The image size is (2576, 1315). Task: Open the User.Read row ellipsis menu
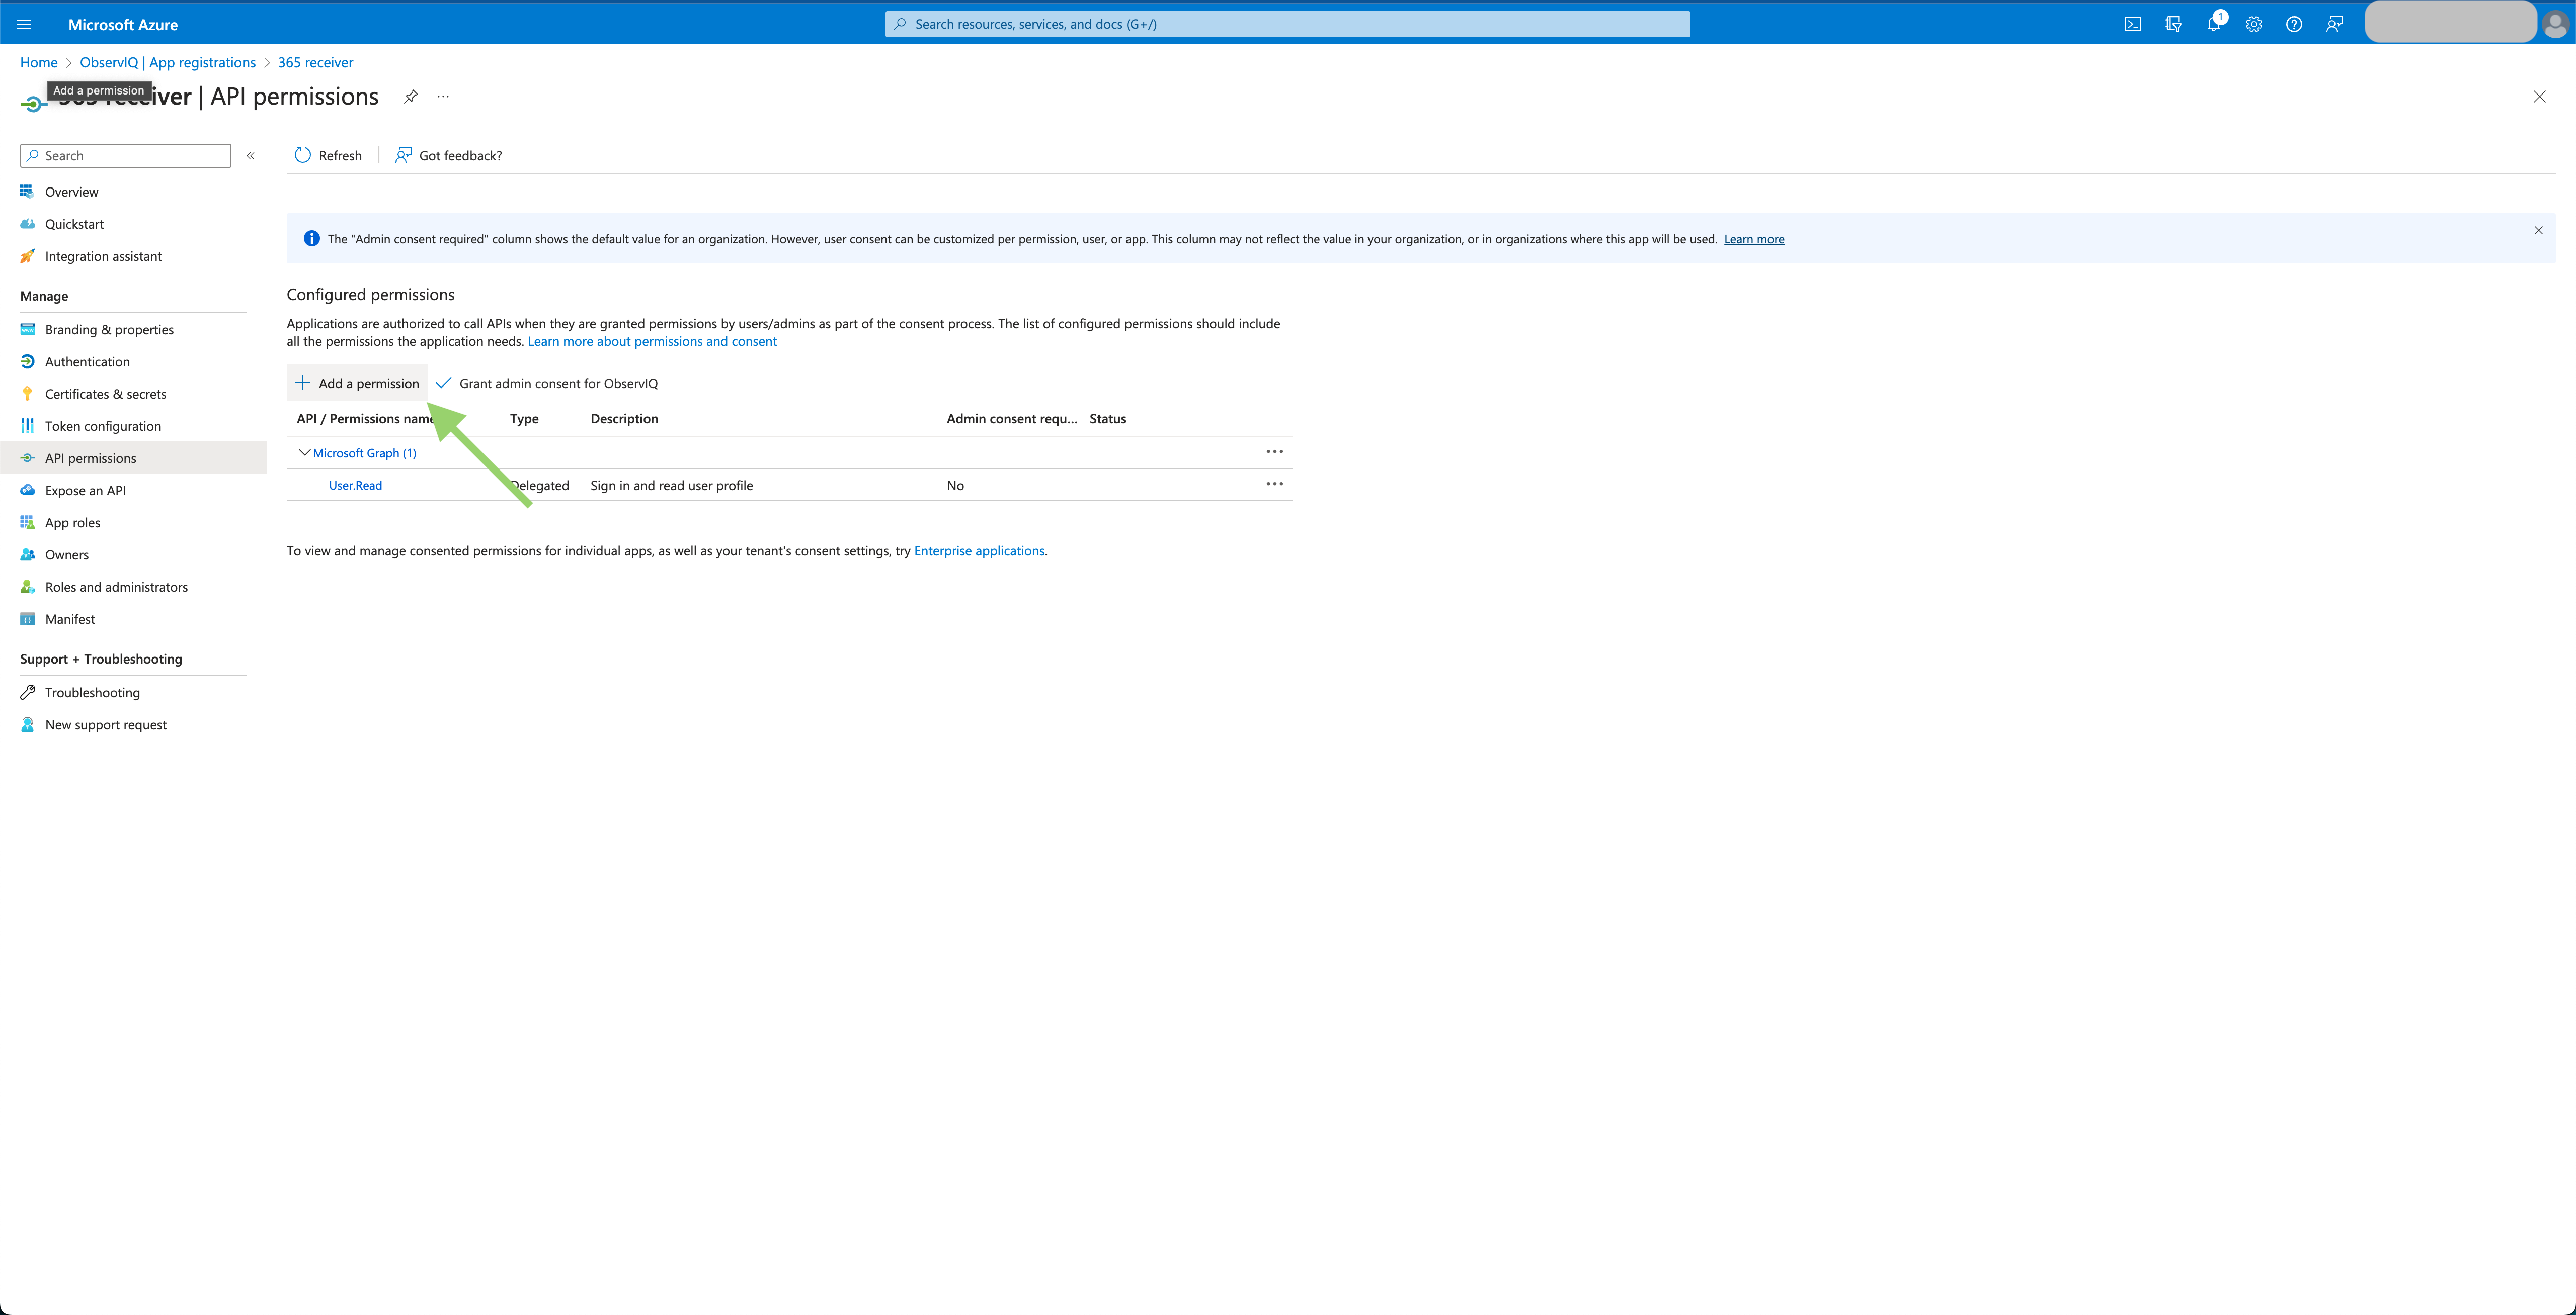point(1274,484)
